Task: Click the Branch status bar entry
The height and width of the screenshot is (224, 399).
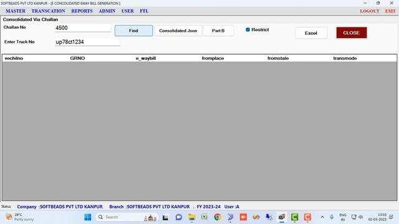Action: (x=150, y=207)
